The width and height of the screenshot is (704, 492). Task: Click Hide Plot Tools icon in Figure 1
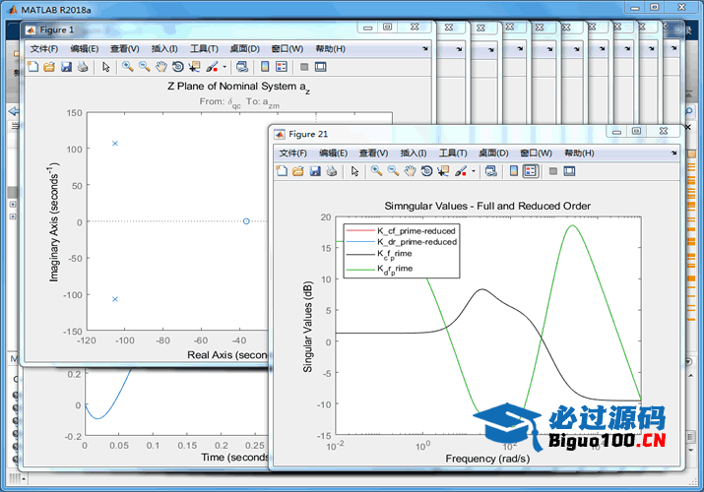(x=304, y=67)
